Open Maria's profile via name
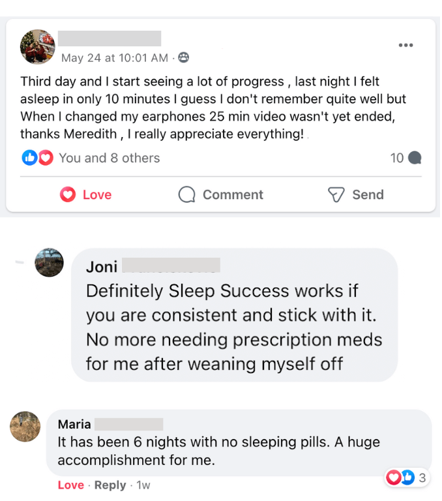The image size is (442, 501). pyautogui.click(x=74, y=425)
